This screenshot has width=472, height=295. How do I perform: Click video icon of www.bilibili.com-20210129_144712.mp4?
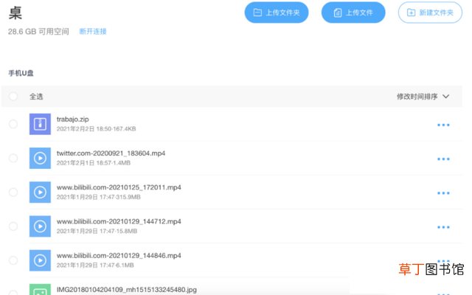pyautogui.click(x=40, y=226)
